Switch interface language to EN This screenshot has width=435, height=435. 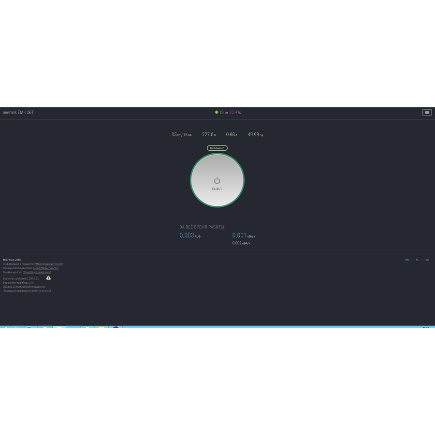(x=407, y=260)
